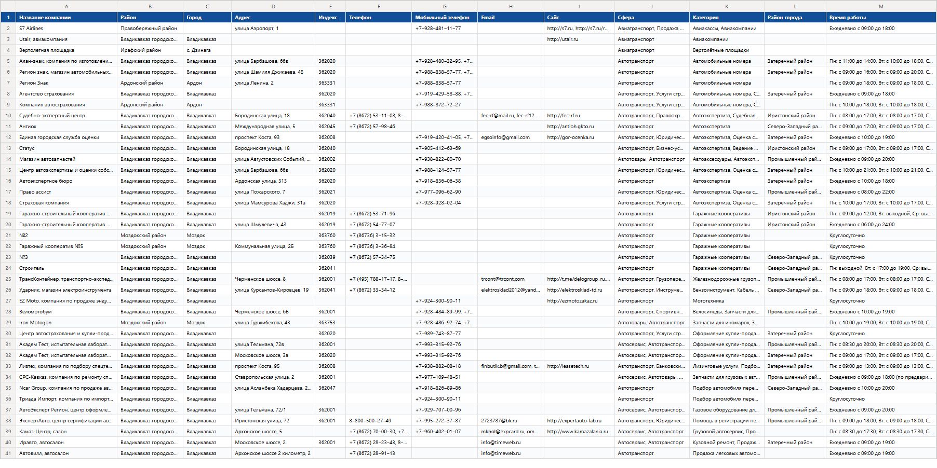937x468 pixels.
Task: Select the 'Iron Motogon' company cell
Action: coord(66,323)
